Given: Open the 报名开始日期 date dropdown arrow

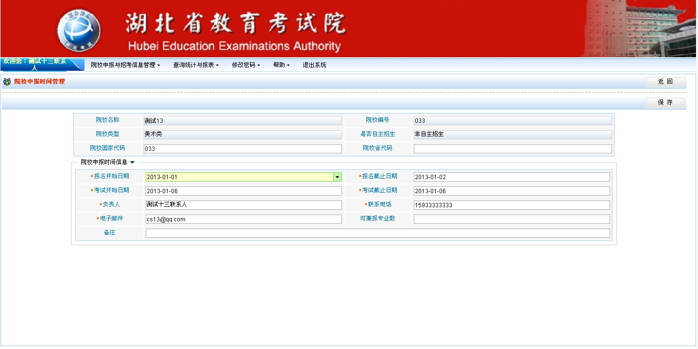Looking at the screenshot, I should click(338, 177).
